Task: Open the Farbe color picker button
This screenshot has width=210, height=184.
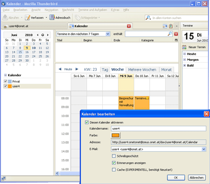Action: coord(115,135)
